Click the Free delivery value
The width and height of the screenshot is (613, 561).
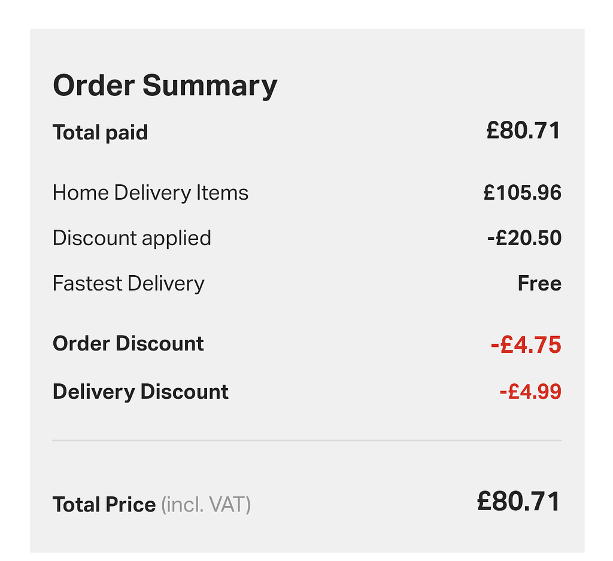tap(539, 283)
